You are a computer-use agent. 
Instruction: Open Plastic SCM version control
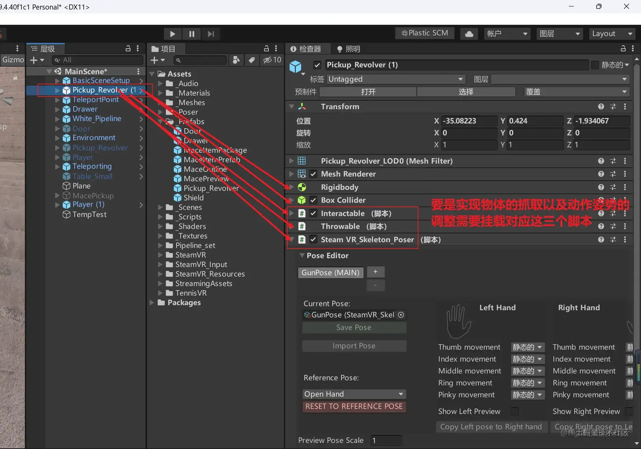pos(425,33)
